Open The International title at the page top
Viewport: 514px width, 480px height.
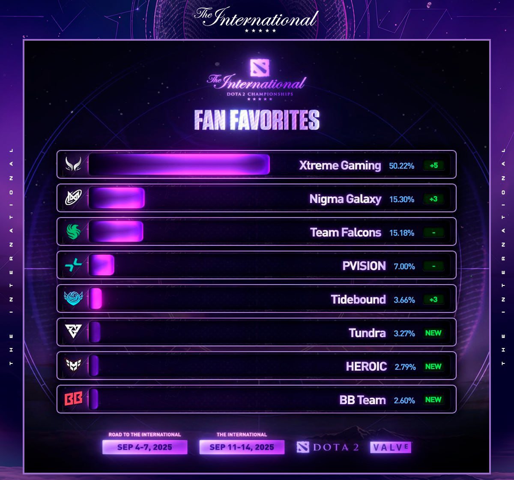point(257,18)
